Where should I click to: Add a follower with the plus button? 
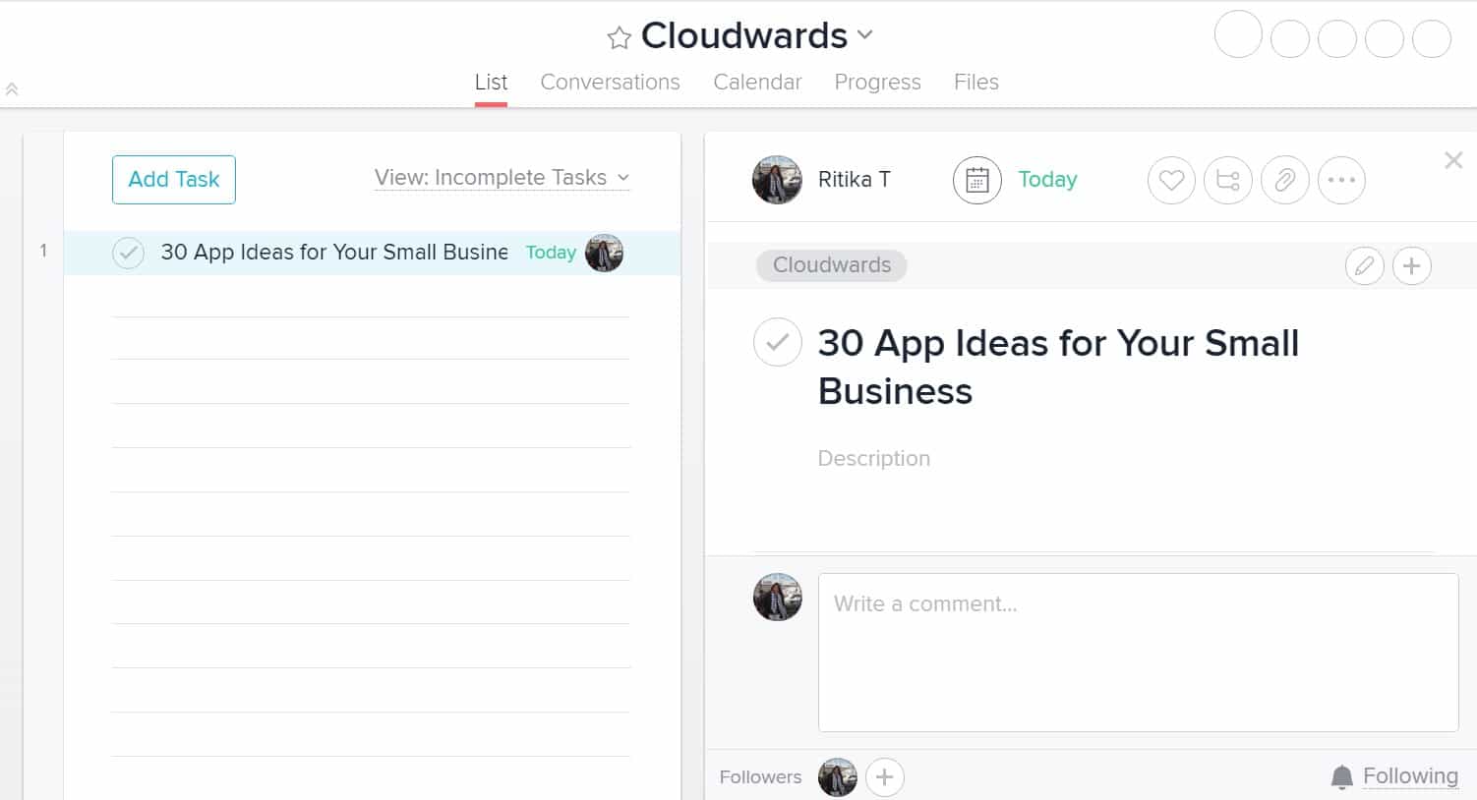pos(885,777)
